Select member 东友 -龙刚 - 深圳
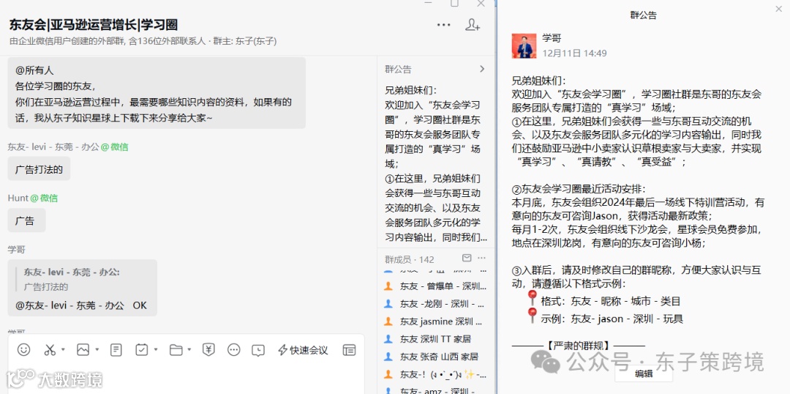 [x=434, y=304]
